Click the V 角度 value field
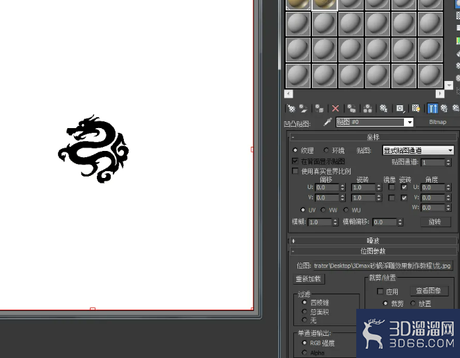 pos(433,197)
